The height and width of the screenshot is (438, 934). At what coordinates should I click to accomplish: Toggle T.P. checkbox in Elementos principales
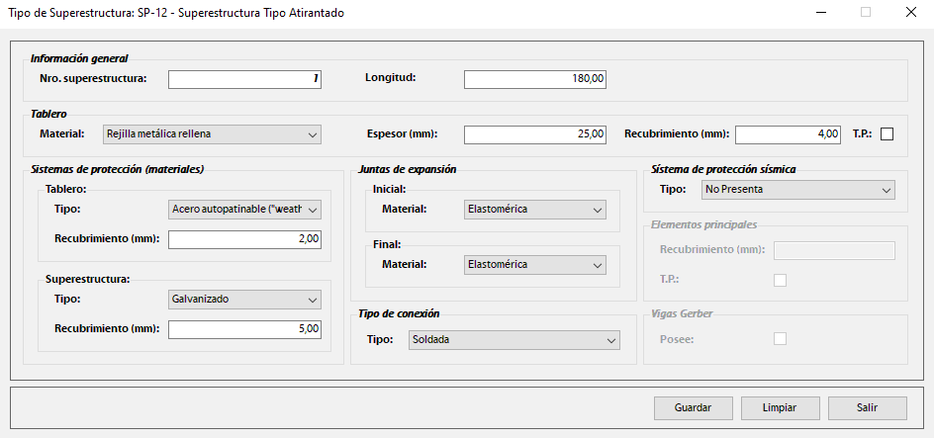point(780,280)
